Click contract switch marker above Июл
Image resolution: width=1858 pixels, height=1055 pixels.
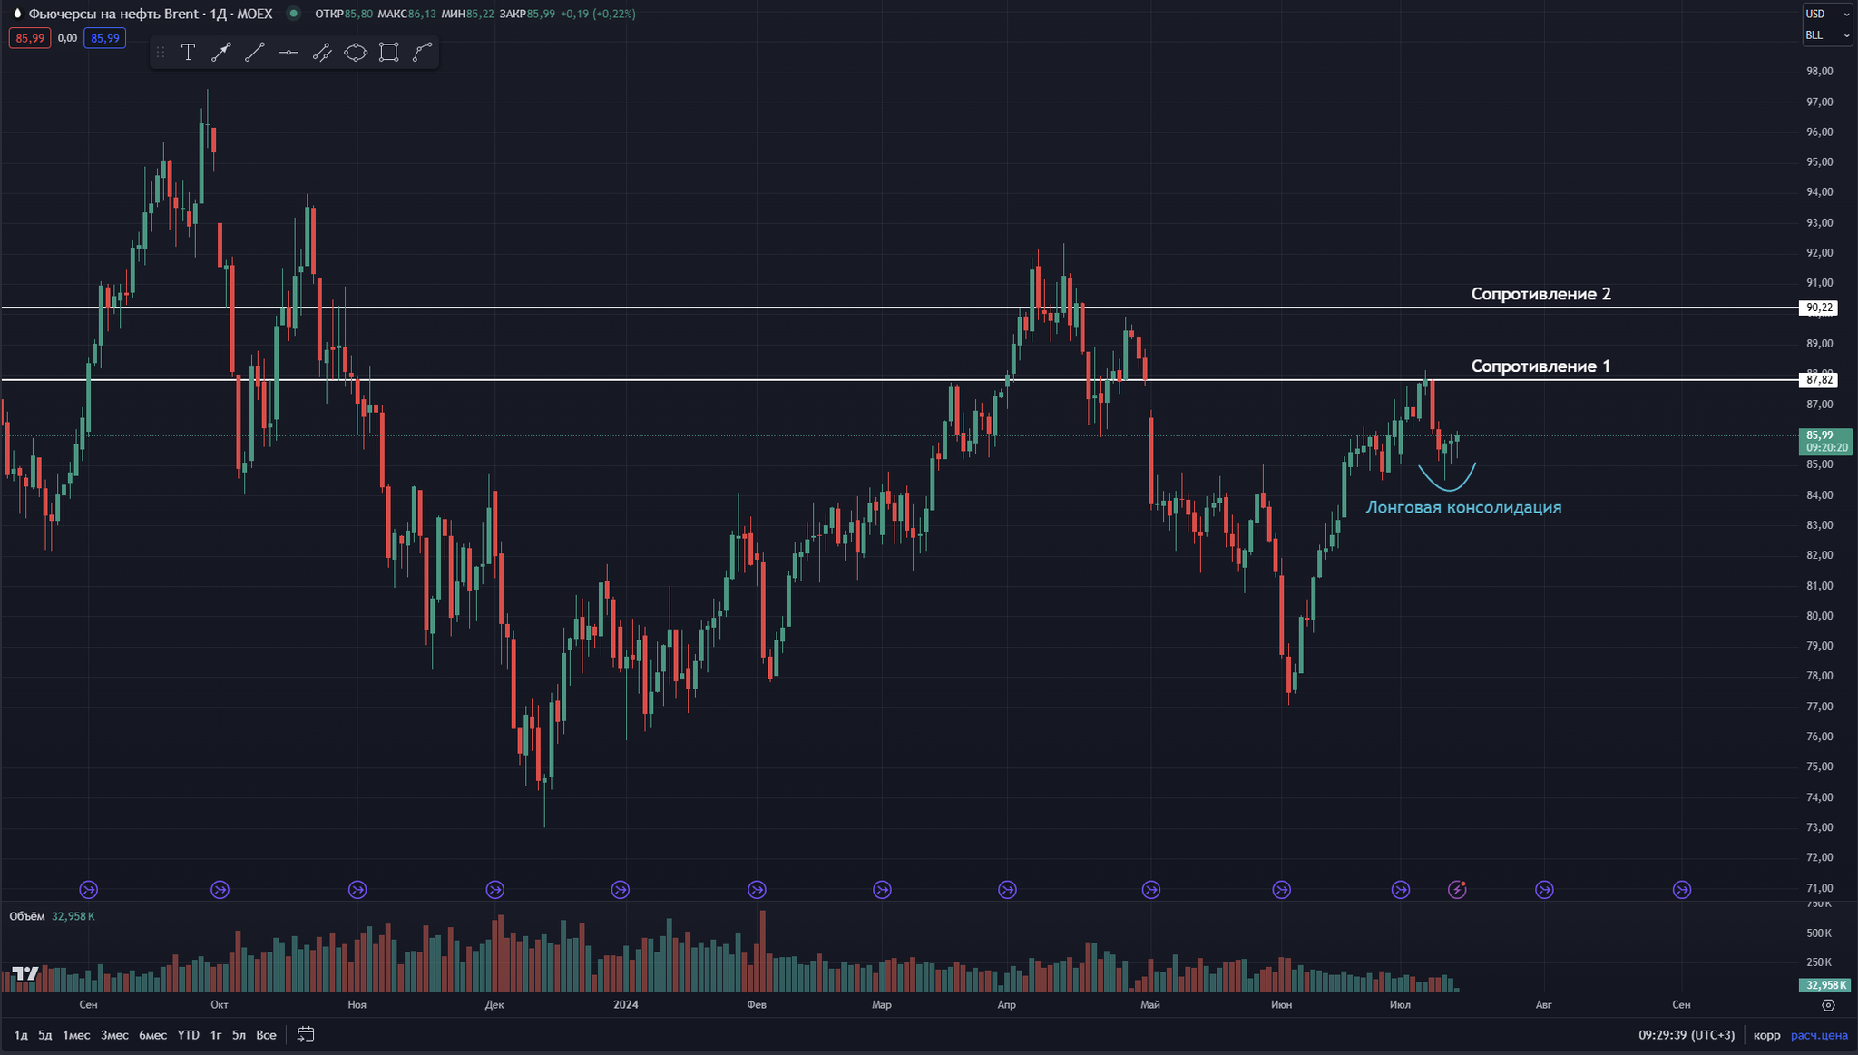click(x=1401, y=890)
